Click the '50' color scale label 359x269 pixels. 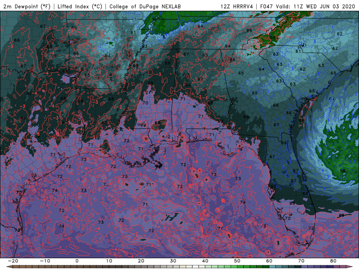[237, 261]
